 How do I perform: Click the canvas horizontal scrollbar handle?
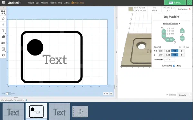click(x=16, y=97)
